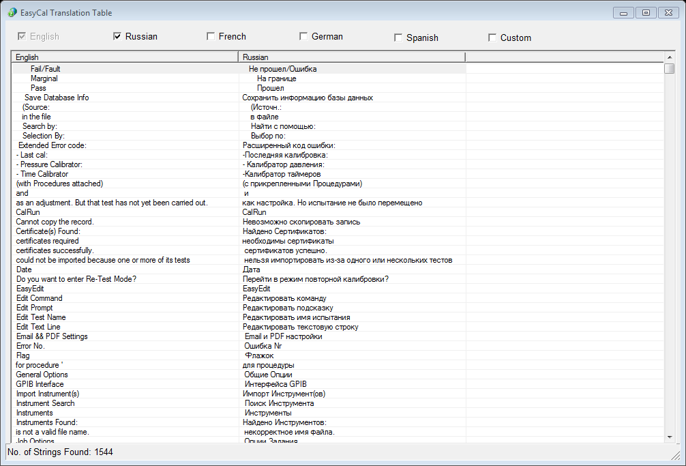The width and height of the screenshot is (686, 466).
Task: Click the Instrument Search string row
Action: coord(45,403)
